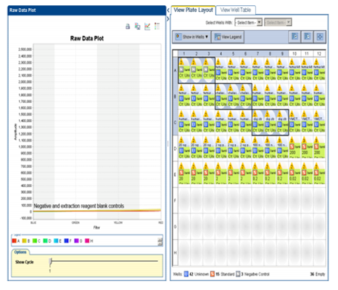338x290 pixels.
Task: Open the Show in Wells dropdown
Action: pos(192,37)
